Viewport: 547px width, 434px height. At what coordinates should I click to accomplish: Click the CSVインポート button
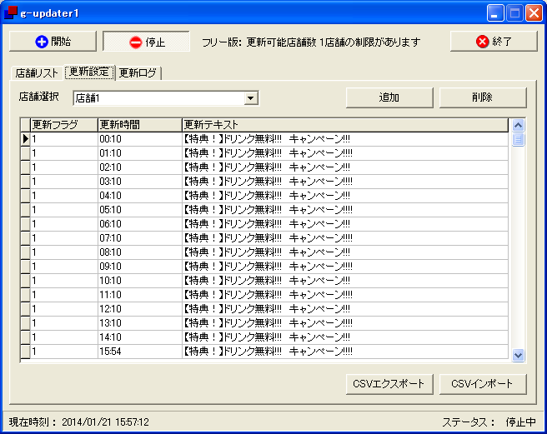483,384
